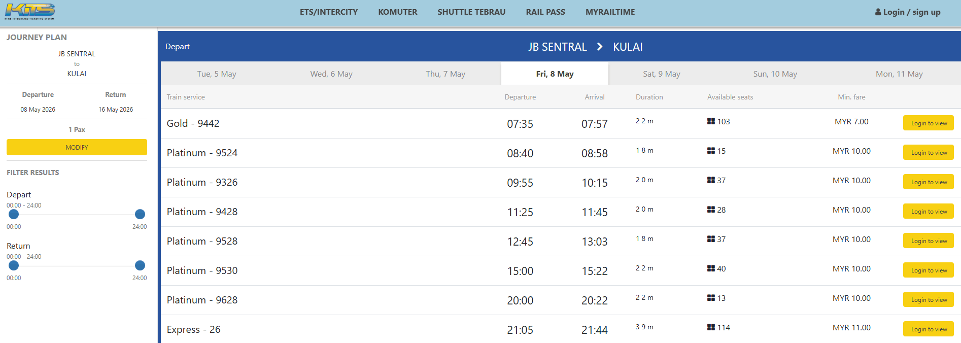The image size is (961, 343).
Task: Click seat icon for Platinum 9524
Action: click(711, 151)
